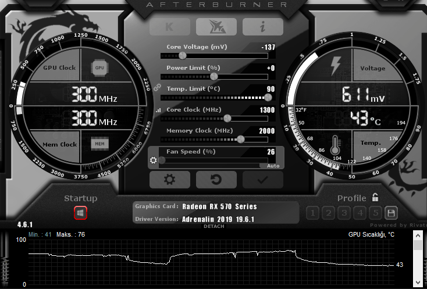The width and height of the screenshot is (427, 289).
Task: Reset settings with circular arrow button
Action: [216, 180]
